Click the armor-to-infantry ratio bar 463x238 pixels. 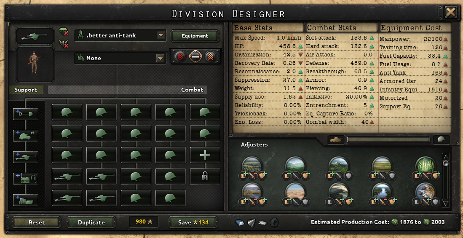pos(388,139)
